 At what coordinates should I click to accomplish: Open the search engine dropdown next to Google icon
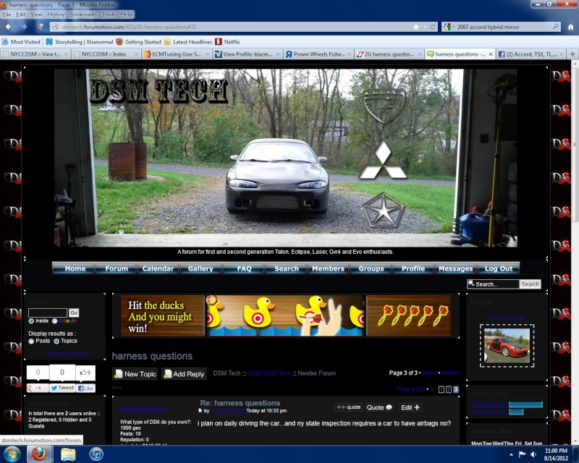pyautogui.click(x=453, y=27)
